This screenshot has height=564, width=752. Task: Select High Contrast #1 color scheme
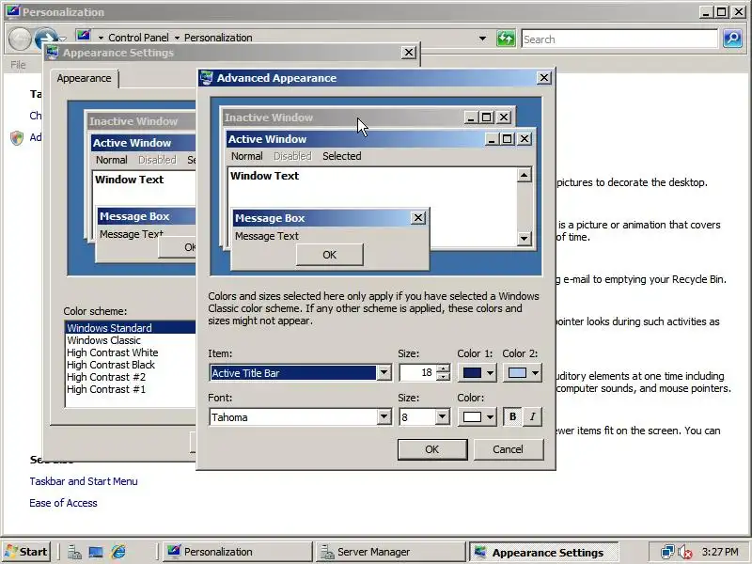[x=131, y=389]
